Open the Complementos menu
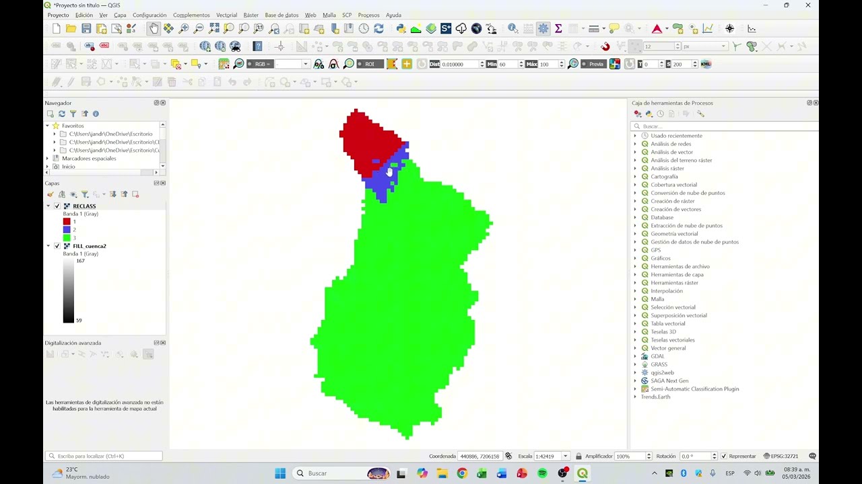The height and width of the screenshot is (484, 862). point(191,15)
